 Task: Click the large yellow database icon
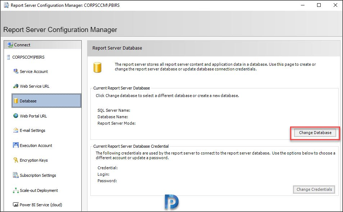point(97,67)
